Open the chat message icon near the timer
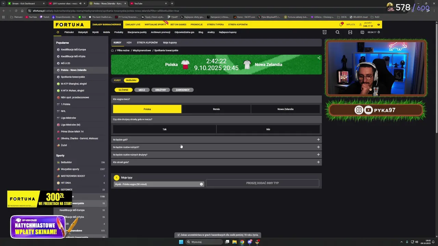This screenshot has height=246, width=438. point(362,32)
